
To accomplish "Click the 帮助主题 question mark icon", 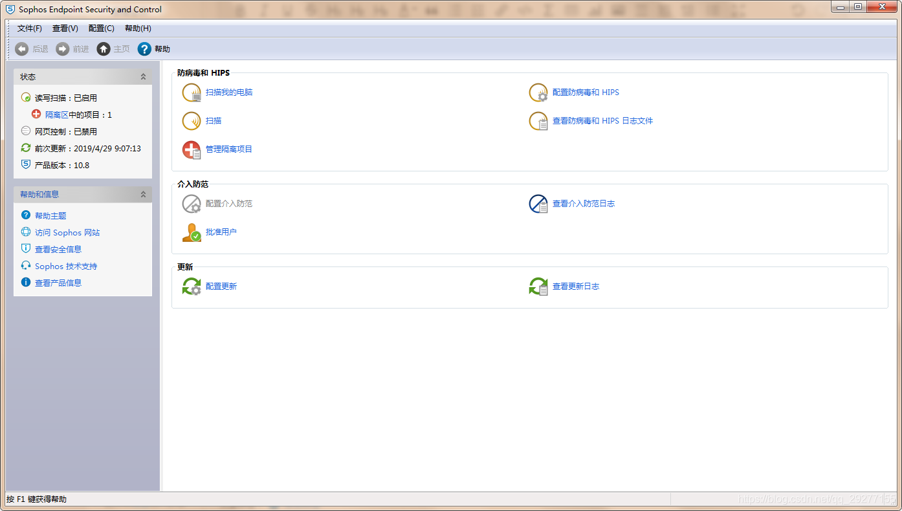I will (x=26, y=215).
